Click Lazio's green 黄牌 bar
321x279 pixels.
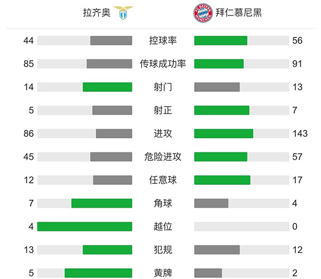(x=98, y=273)
